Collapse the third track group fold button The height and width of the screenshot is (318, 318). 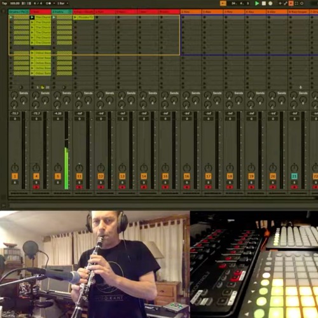[70, 11]
